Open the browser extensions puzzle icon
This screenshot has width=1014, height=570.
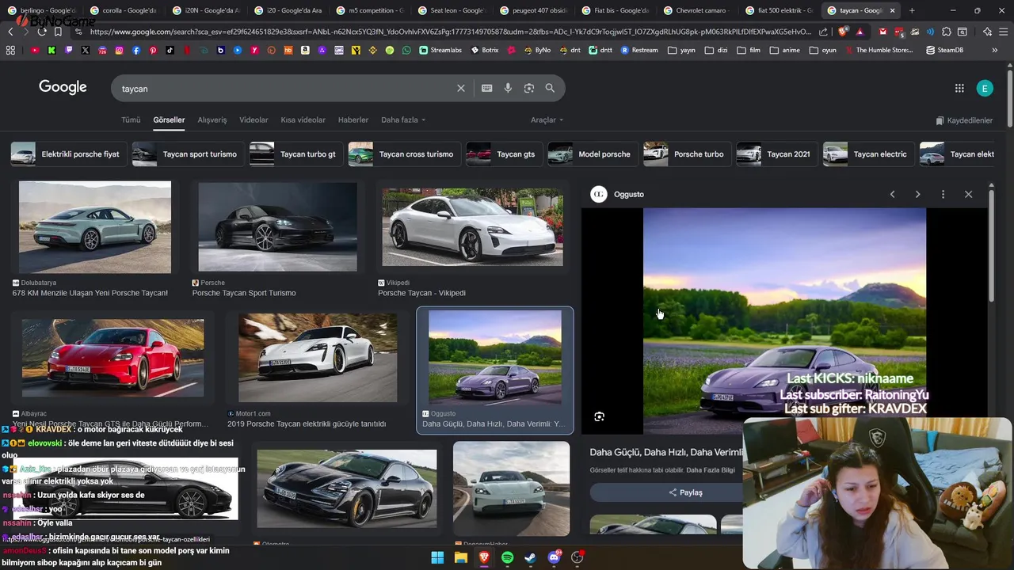tap(946, 32)
